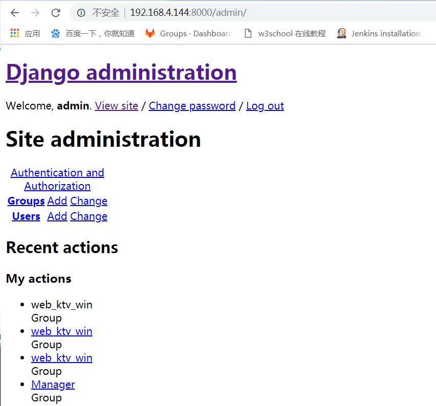
Task: Click the Django administration header link
Action: pyautogui.click(x=121, y=73)
